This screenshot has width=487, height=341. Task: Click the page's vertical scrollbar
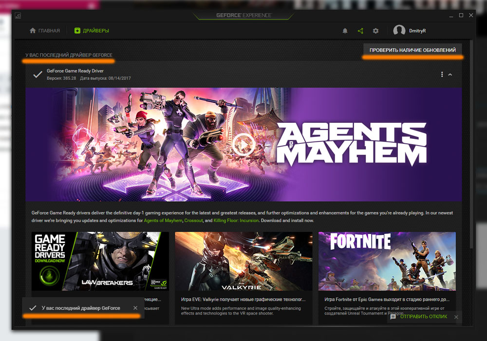pos(472,144)
